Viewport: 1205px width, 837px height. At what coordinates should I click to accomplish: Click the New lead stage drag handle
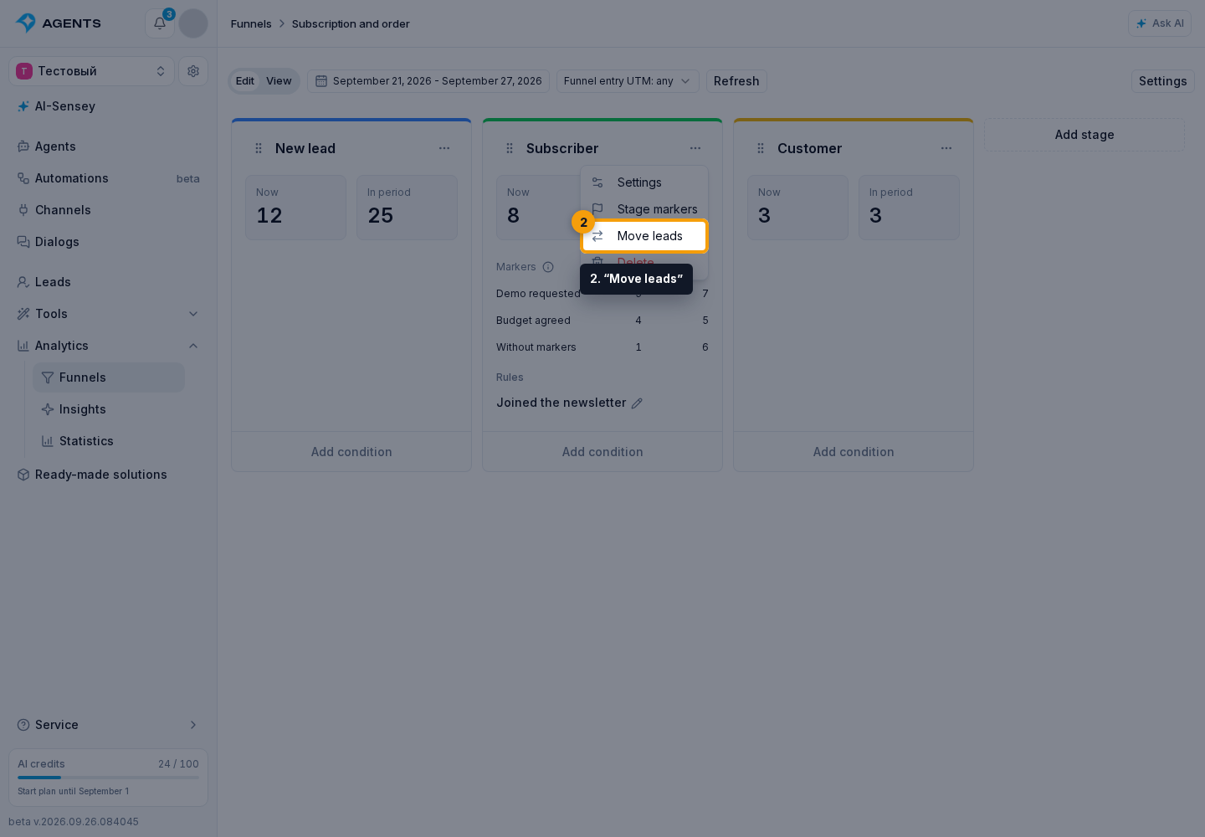259,148
